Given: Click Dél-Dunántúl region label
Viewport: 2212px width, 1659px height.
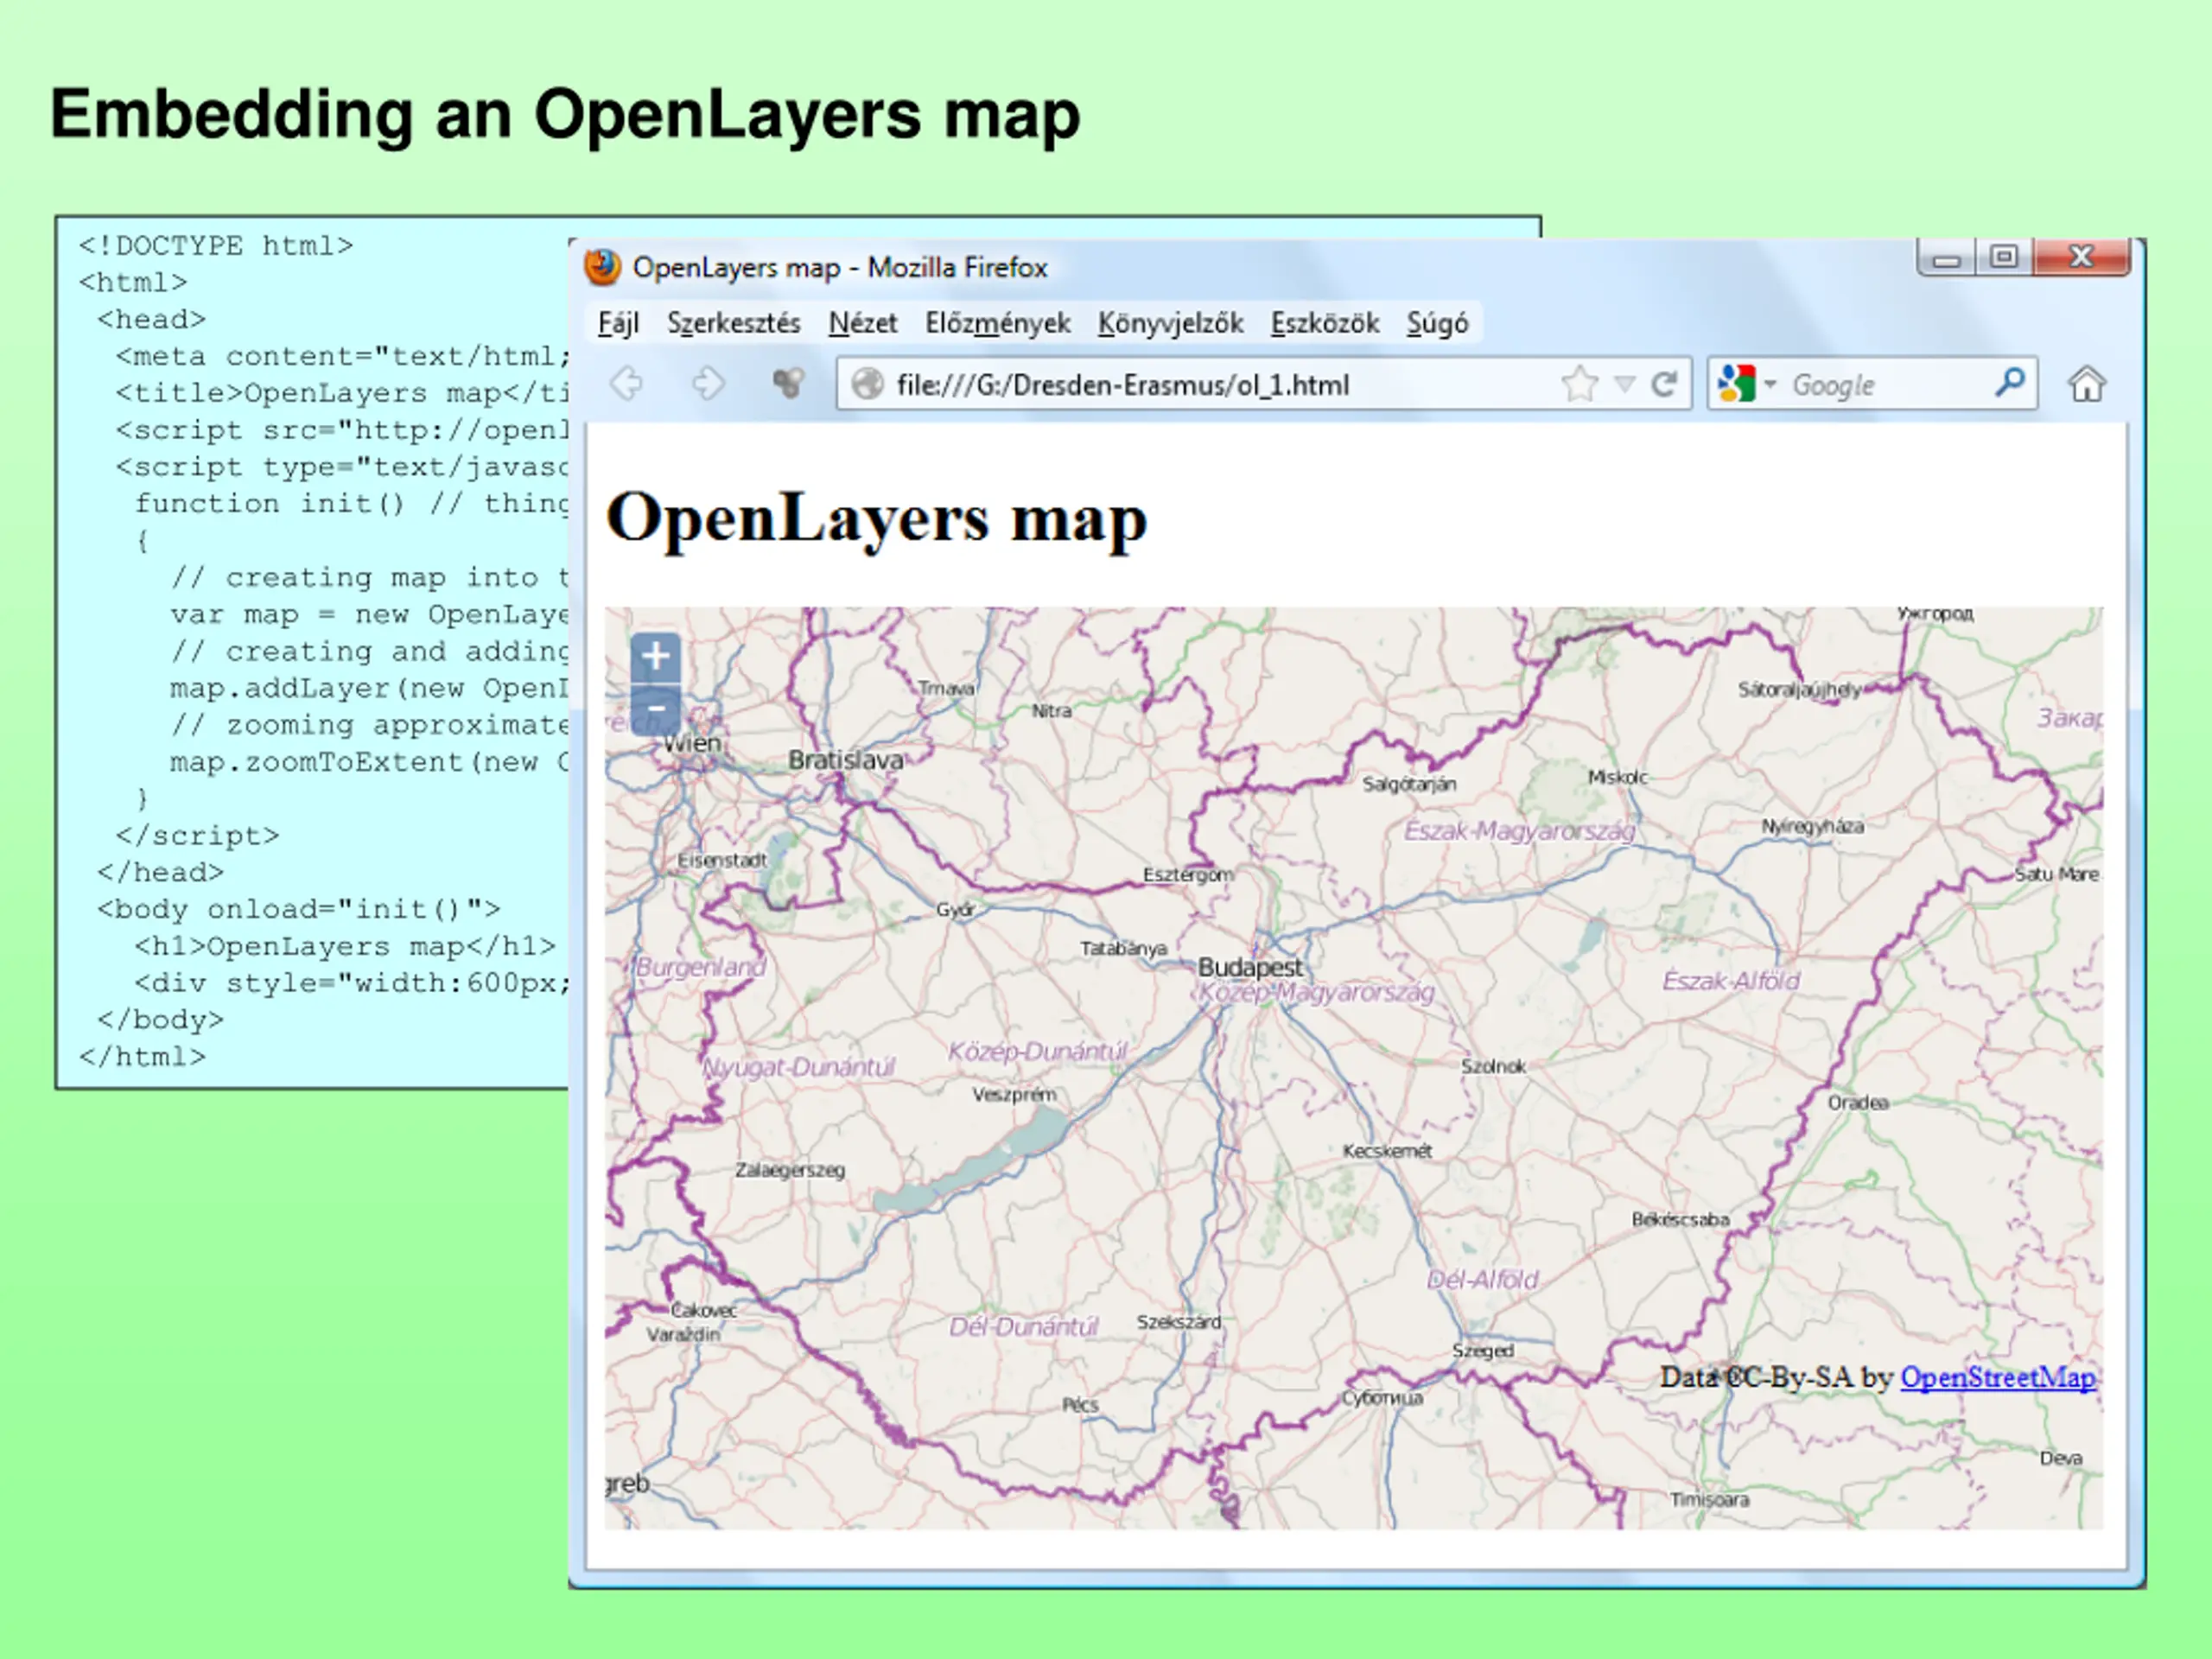Looking at the screenshot, I should [x=1023, y=1327].
